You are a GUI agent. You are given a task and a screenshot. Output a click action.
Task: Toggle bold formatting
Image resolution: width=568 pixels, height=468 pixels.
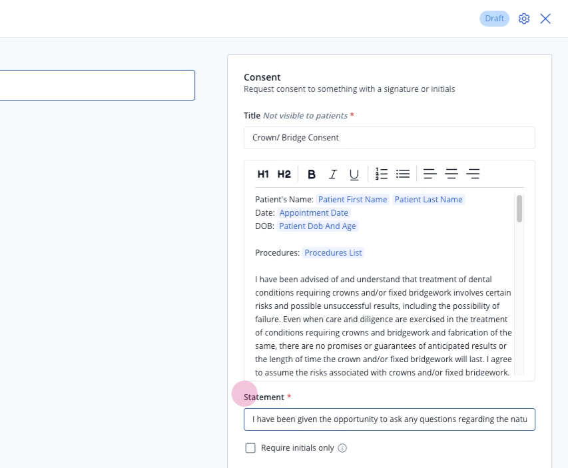(x=312, y=174)
